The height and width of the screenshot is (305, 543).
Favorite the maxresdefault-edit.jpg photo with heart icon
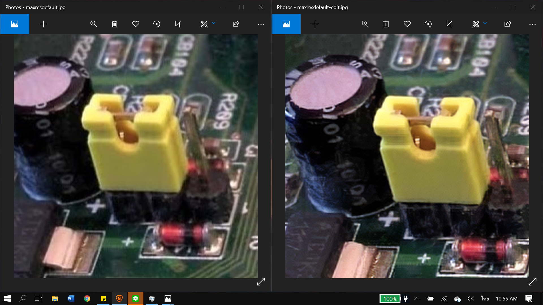(407, 24)
